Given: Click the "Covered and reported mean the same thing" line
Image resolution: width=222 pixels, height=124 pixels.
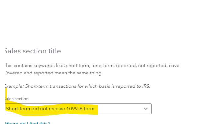Looking at the screenshot, I should 54,73.
